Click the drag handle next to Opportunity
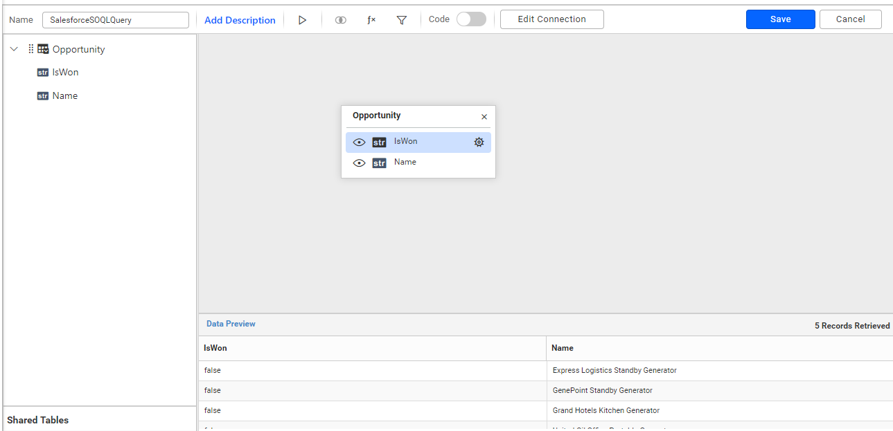893x431 pixels. [30, 48]
